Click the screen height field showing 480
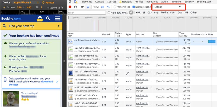 click(x=29, y=8)
